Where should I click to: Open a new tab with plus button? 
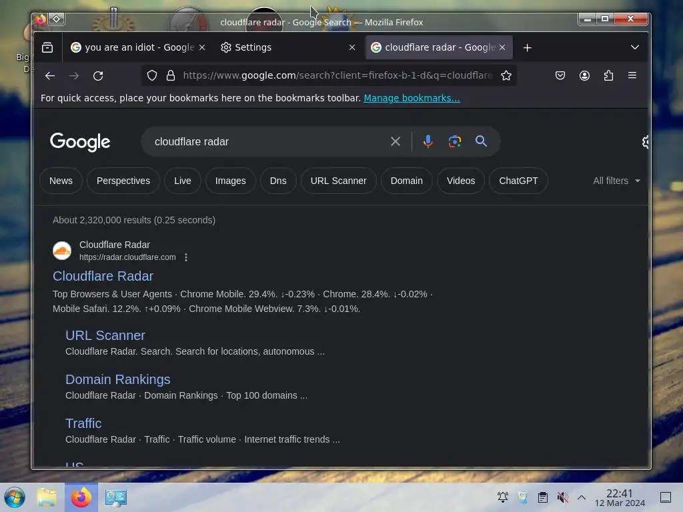(528, 47)
